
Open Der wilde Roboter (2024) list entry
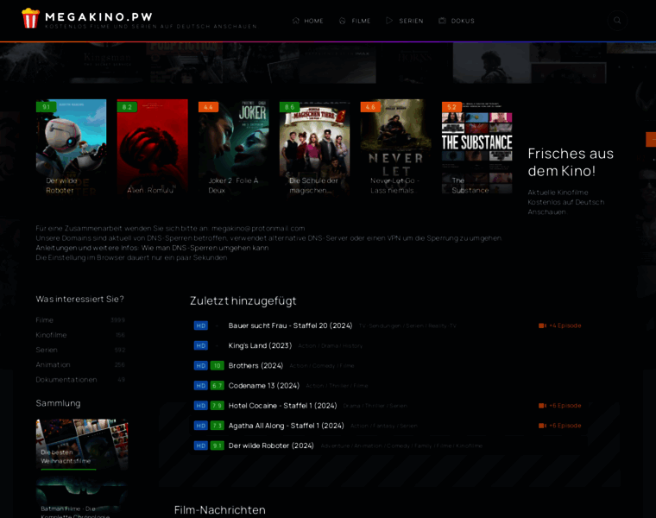271,445
